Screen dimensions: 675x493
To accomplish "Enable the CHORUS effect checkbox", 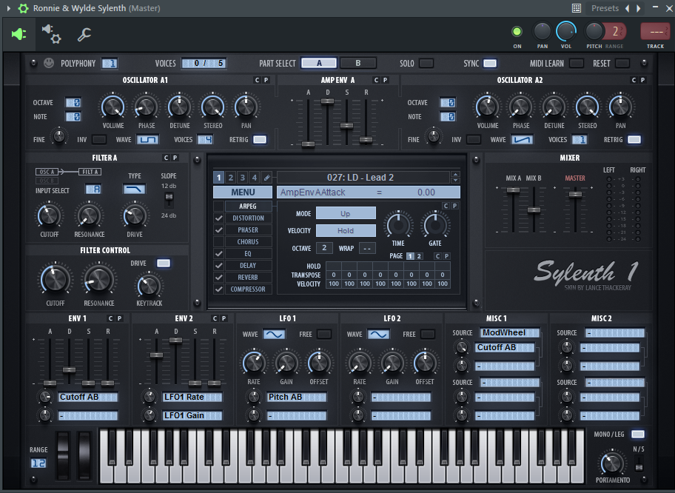I will [x=218, y=242].
